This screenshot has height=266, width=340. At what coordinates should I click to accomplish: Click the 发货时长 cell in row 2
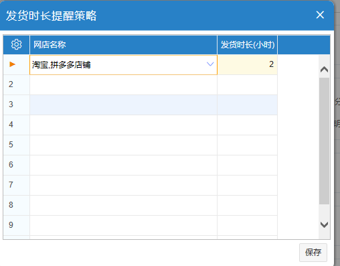tap(247, 84)
